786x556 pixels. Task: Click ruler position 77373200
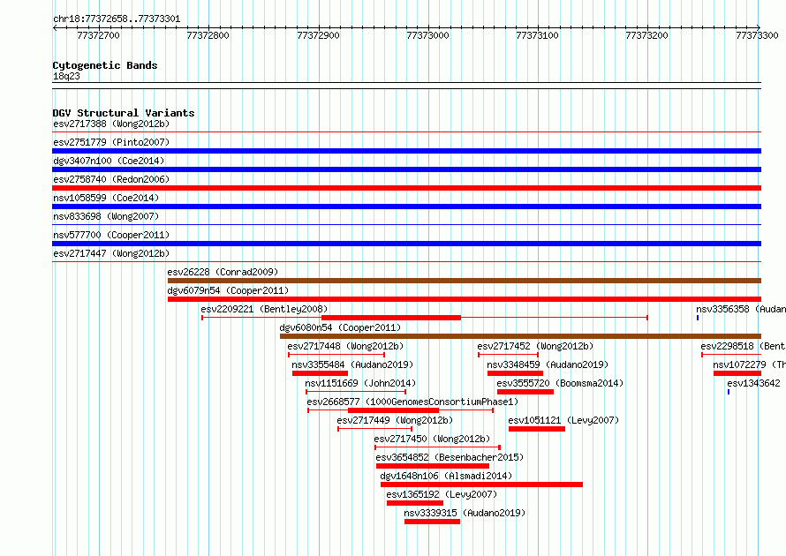coord(647,35)
